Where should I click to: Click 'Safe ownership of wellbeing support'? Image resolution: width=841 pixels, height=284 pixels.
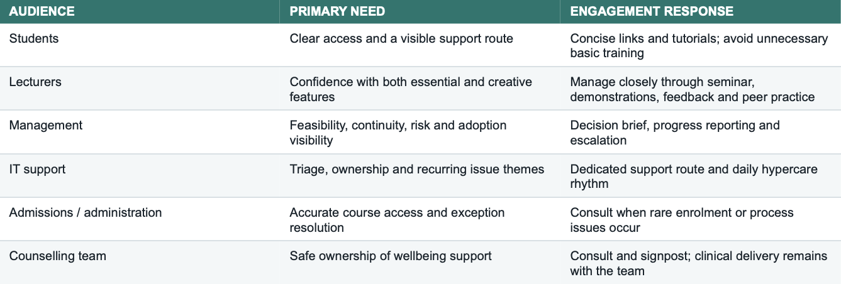tap(391, 256)
